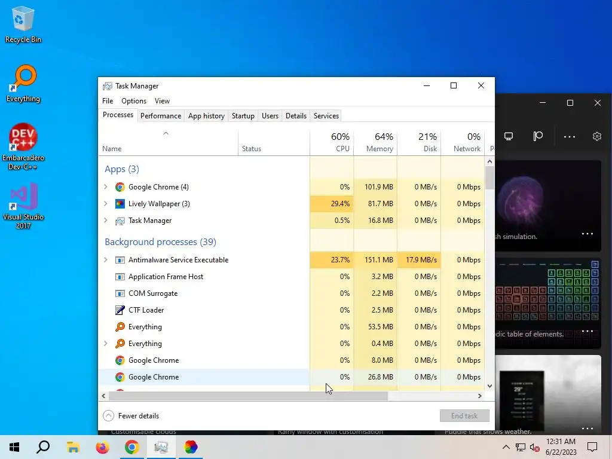The image size is (612, 459).
Task: Open the three-dots menu in Lively toolbar
Action: [570, 137]
